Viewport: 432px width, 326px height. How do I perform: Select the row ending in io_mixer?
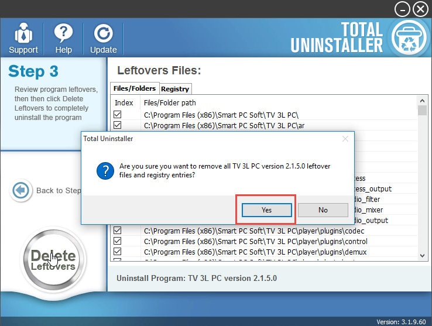tap(369, 210)
